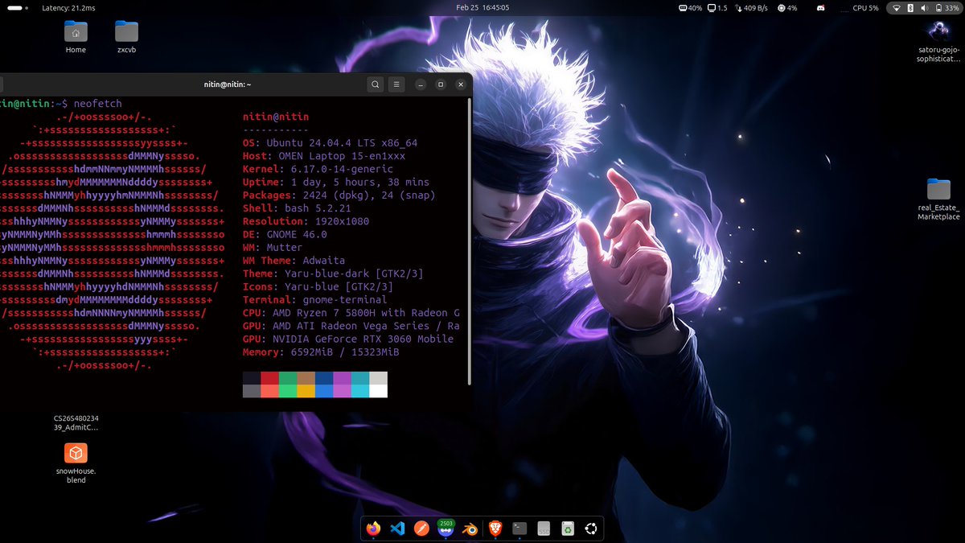Maximize the terminal window
Viewport: 965px width, 543px height.
pyautogui.click(x=441, y=84)
